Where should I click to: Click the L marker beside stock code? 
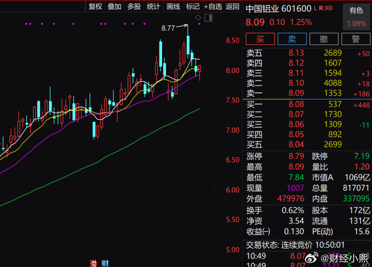tap(315, 8)
